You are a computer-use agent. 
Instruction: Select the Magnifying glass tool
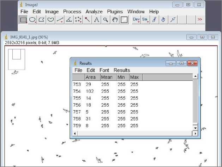(x=106, y=20)
